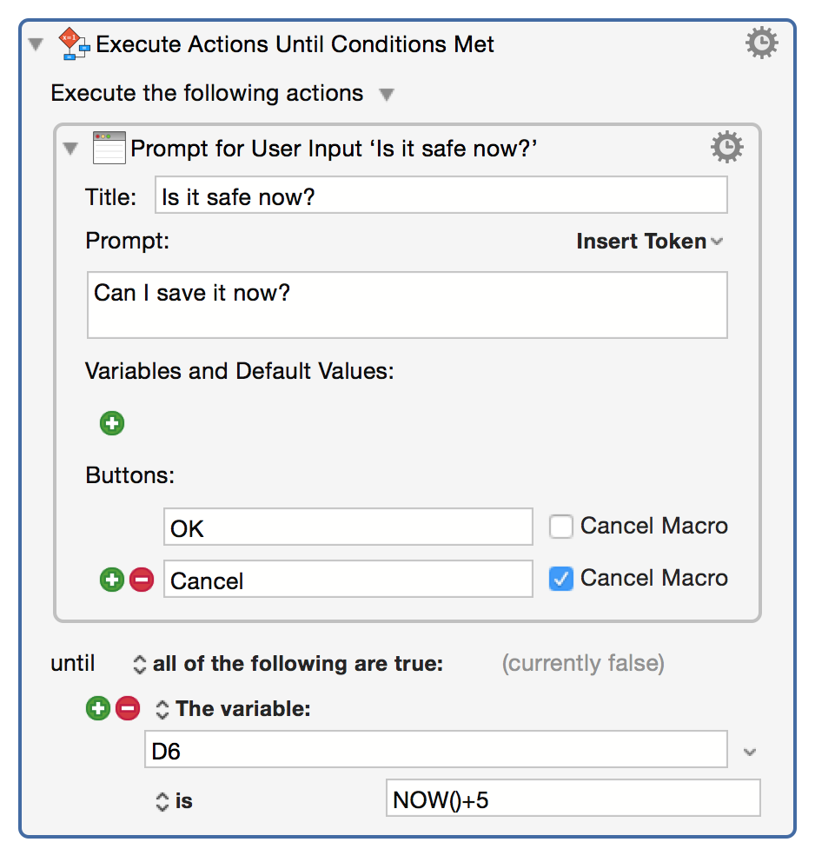
Task: Change the 'is' comparison operator
Action: pyautogui.click(x=174, y=801)
